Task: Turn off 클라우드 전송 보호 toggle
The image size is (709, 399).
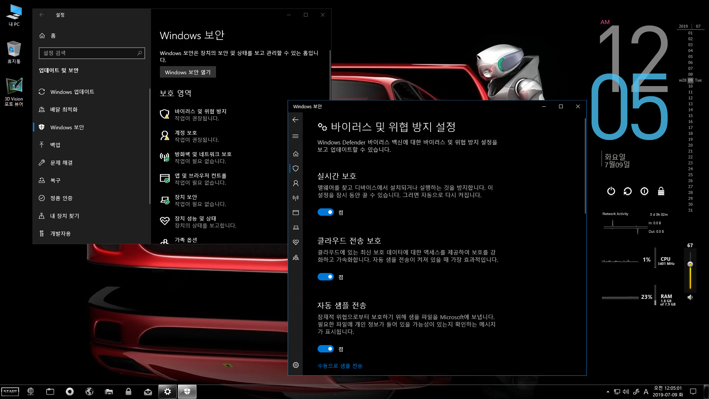Action: (x=325, y=277)
